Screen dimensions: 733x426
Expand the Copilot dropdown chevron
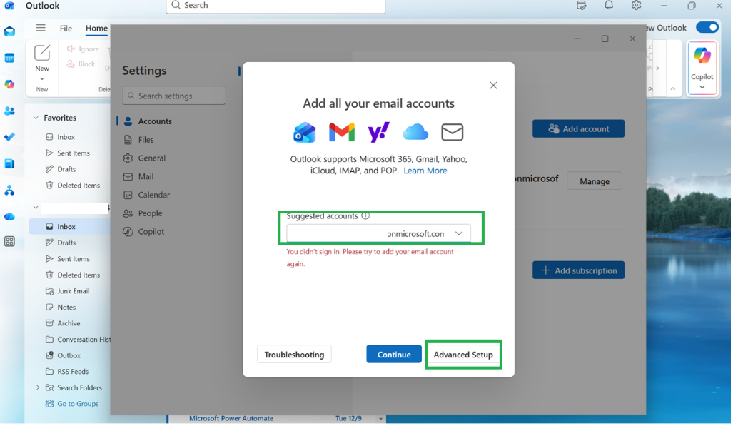pyautogui.click(x=702, y=88)
